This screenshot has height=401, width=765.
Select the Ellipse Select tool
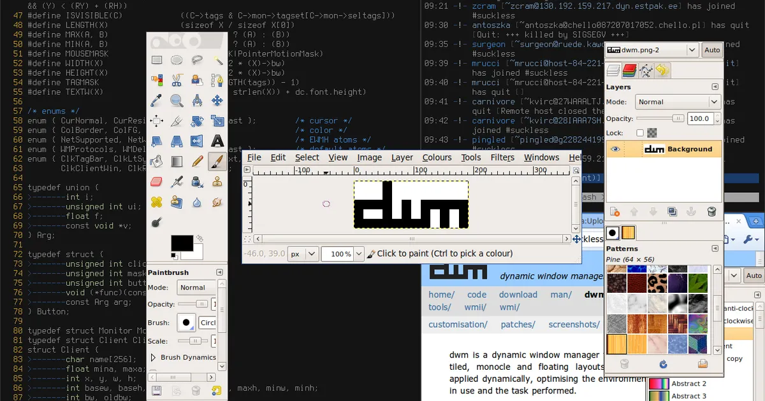177,60
